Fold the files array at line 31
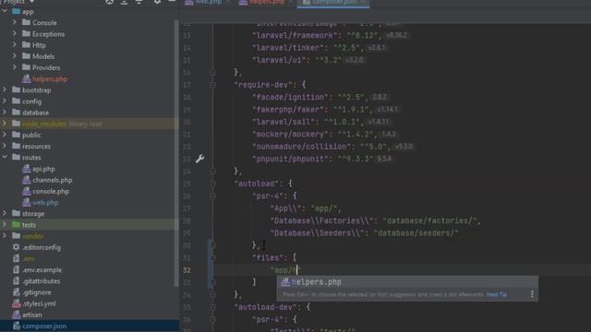 [212, 258]
